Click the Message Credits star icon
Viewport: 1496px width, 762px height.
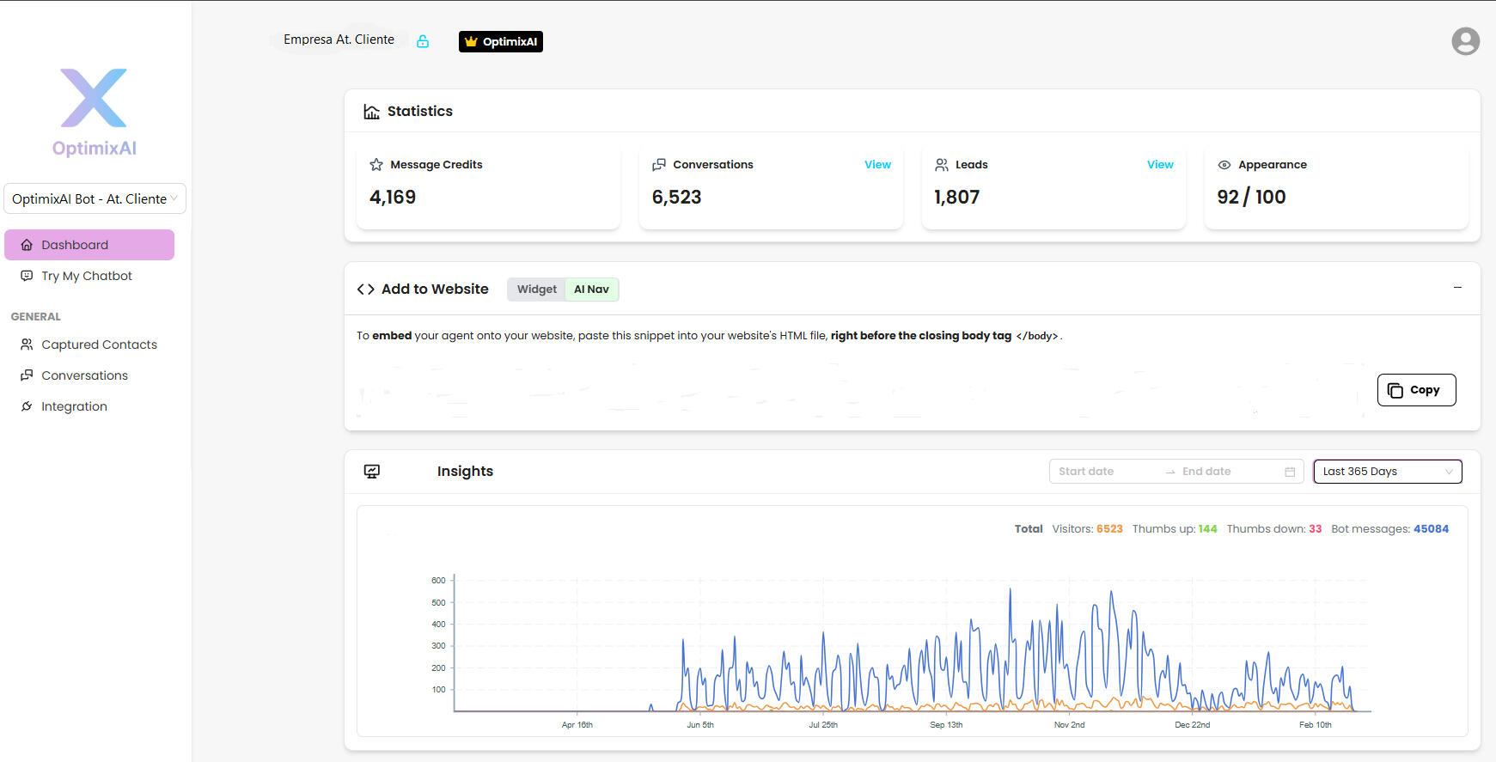tap(376, 165)
